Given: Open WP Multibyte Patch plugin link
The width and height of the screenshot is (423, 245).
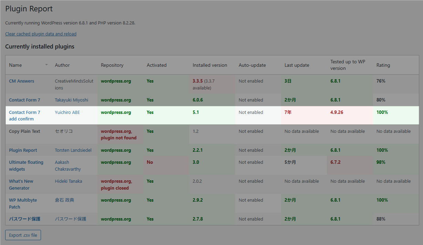Looking at the screenshot, I should pyautogui.click(x=23, y=203).
